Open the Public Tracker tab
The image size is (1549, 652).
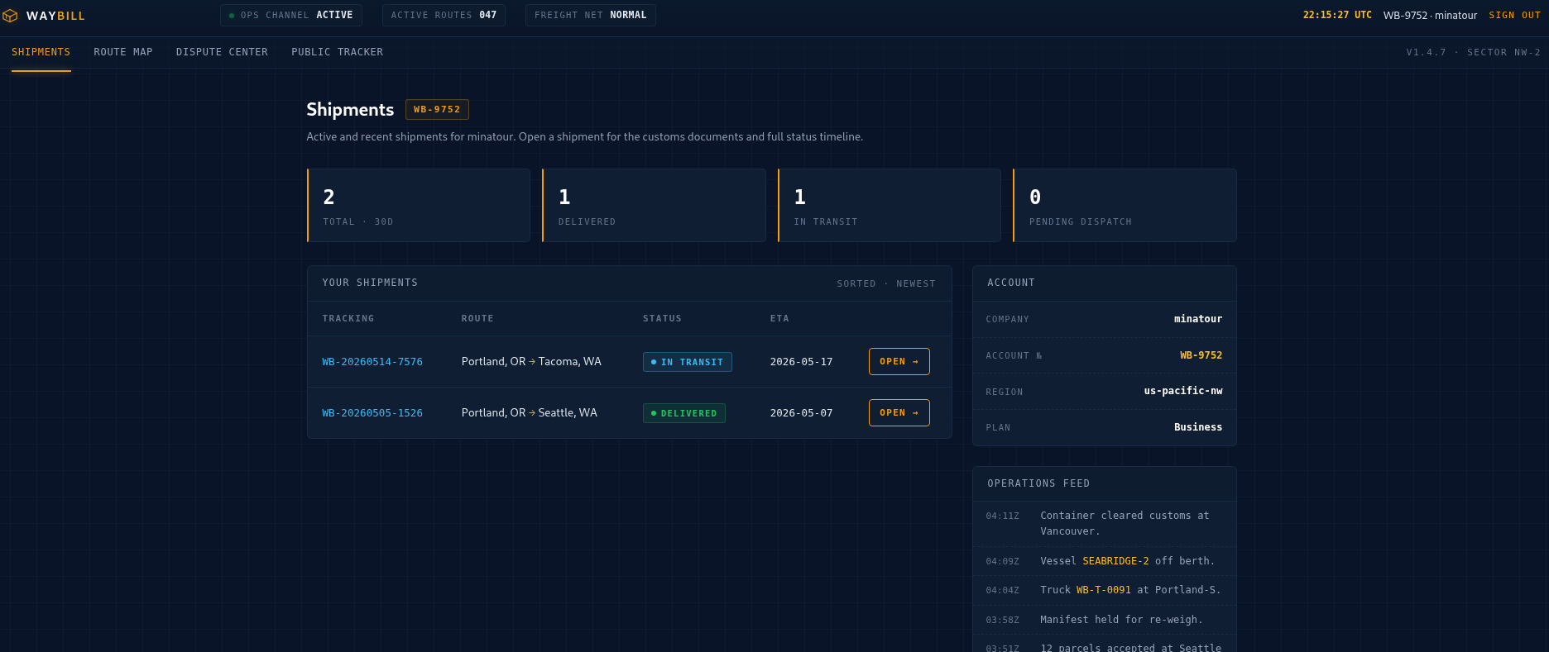pos(338,52)
